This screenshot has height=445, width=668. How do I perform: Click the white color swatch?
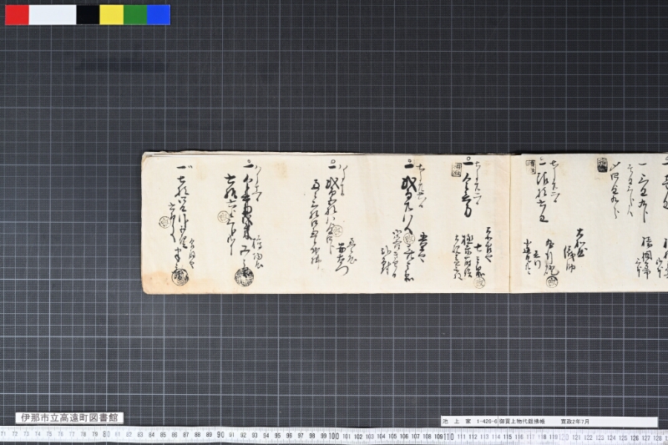pos(53,15)
